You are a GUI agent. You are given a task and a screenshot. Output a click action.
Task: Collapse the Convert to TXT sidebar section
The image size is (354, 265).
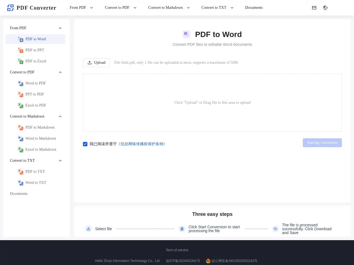pyautogui.click(x=60, y=161)
